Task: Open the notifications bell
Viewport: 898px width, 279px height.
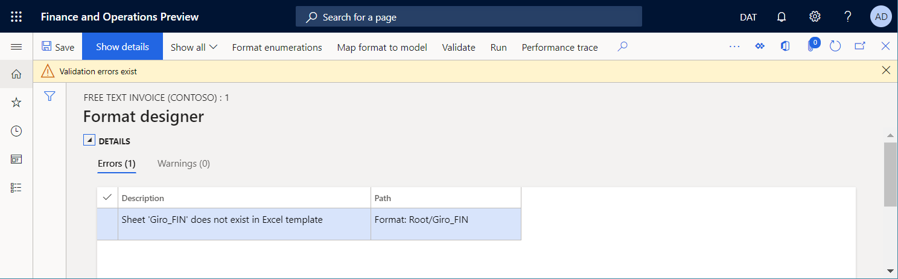Action: tap(782, 17)
